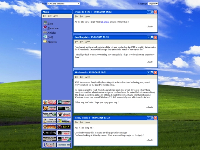Click the "Small update" post title

pyautogui.click(x=81, y=37)
